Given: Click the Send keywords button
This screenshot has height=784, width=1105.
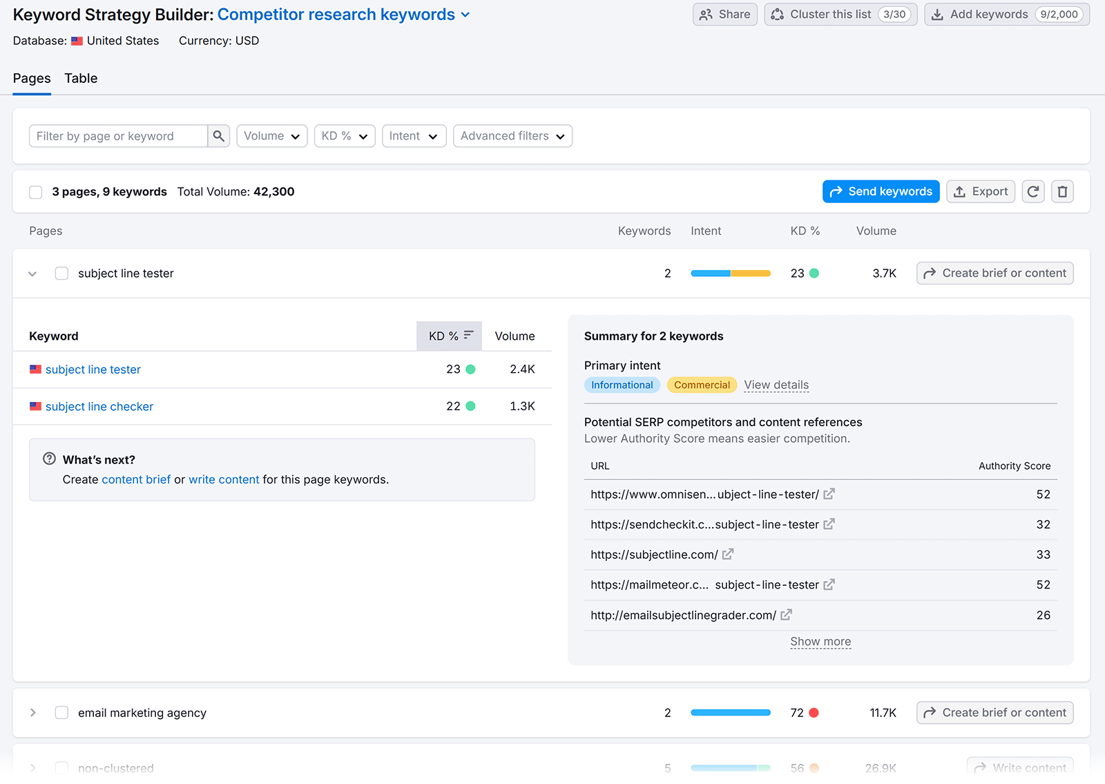Looking at the screenshot, I should (x=881, y=191).
